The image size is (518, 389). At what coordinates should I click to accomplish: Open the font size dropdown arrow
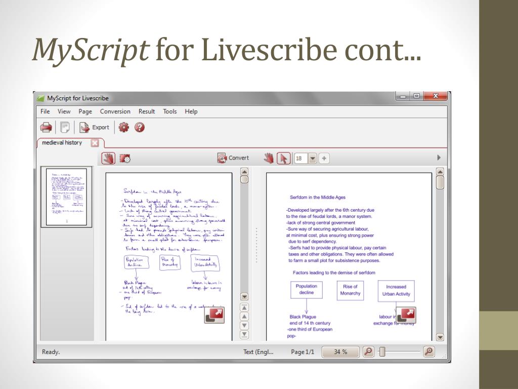313,159
